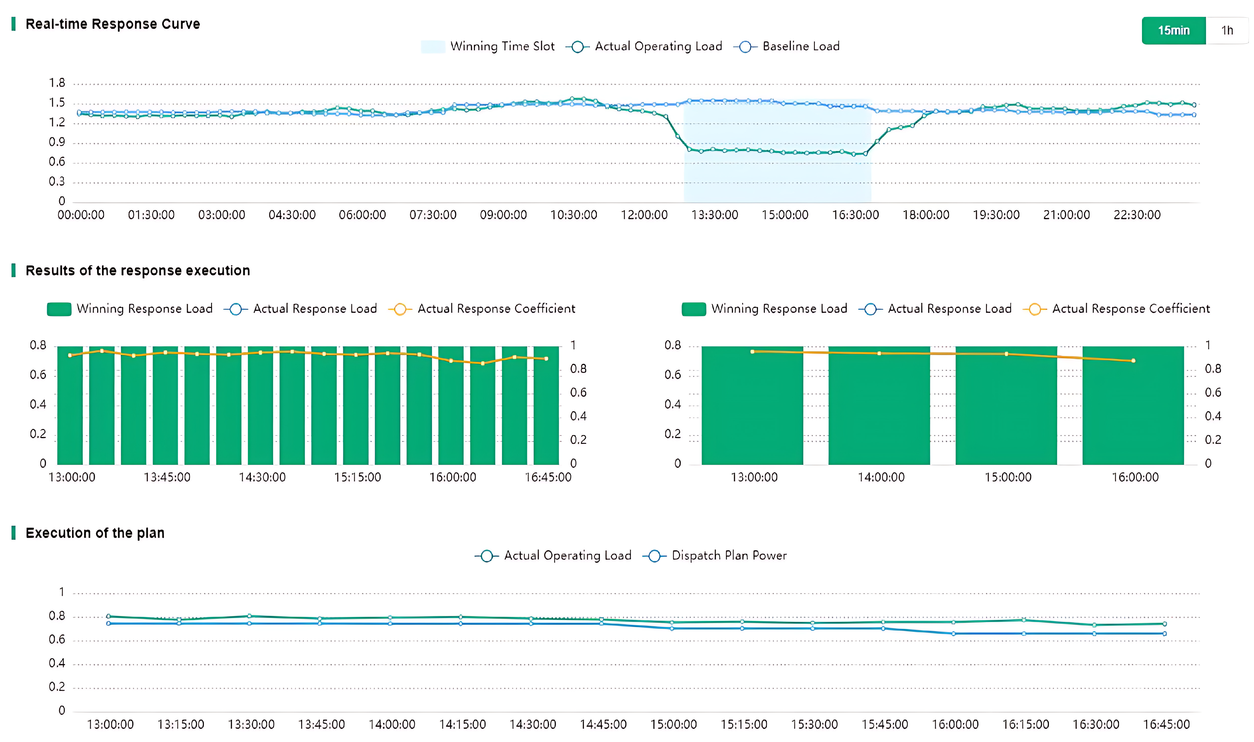Click the last data point of Dispatch Plan Power
Image resolution: width=1254 pixels, height=742 pixels.
(1164, 633)
